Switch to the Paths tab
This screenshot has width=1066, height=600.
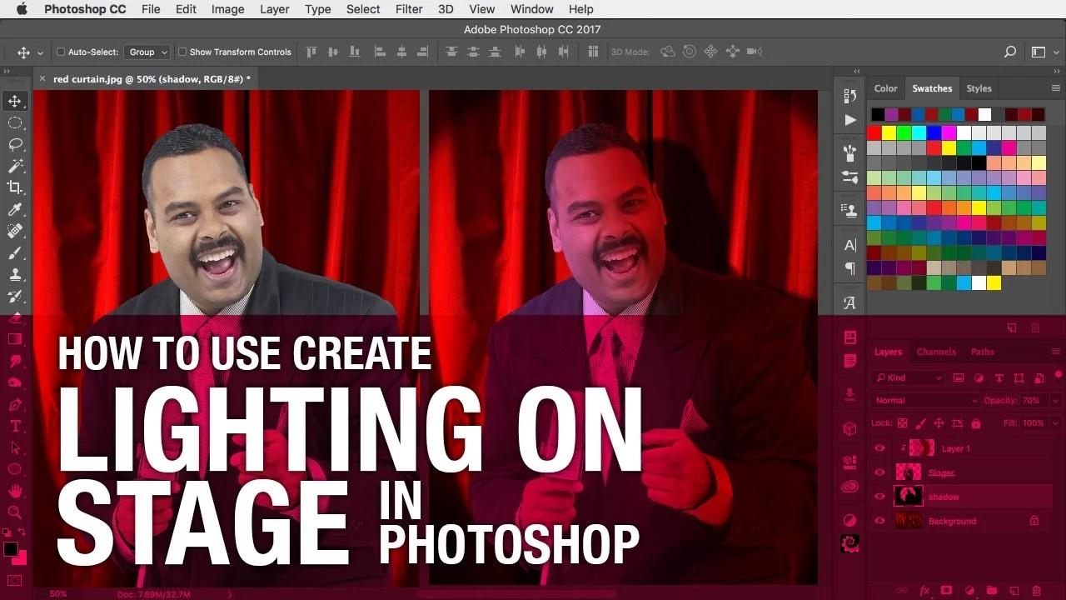coord(983,352)
